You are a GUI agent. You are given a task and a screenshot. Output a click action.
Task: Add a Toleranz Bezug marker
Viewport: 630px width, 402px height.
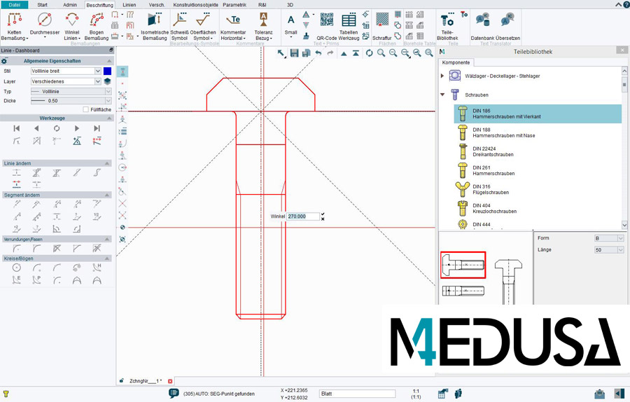[263, 26]
